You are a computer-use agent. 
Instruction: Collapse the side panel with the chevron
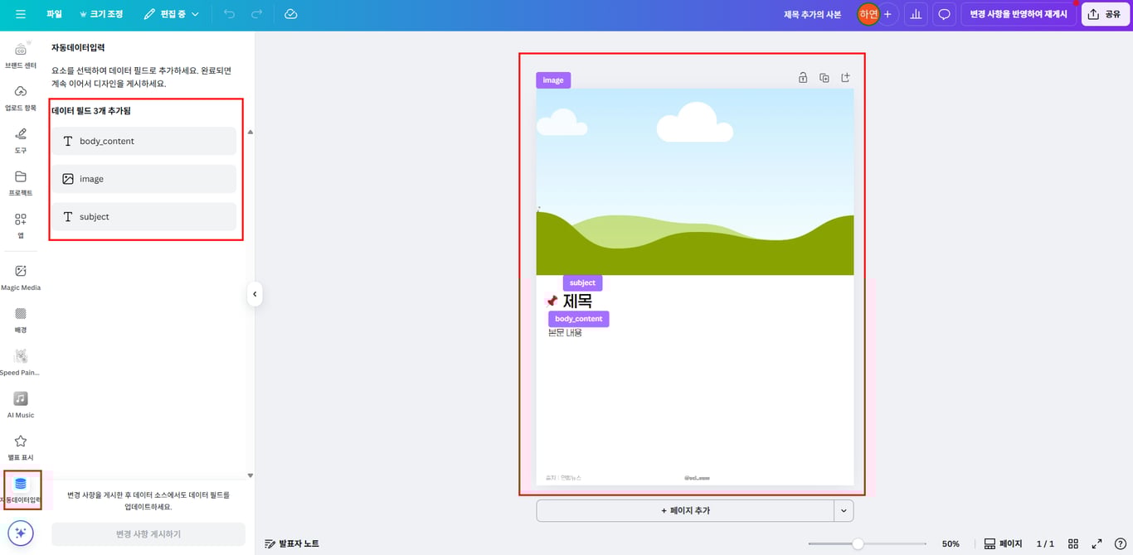(x=255, y=294)
